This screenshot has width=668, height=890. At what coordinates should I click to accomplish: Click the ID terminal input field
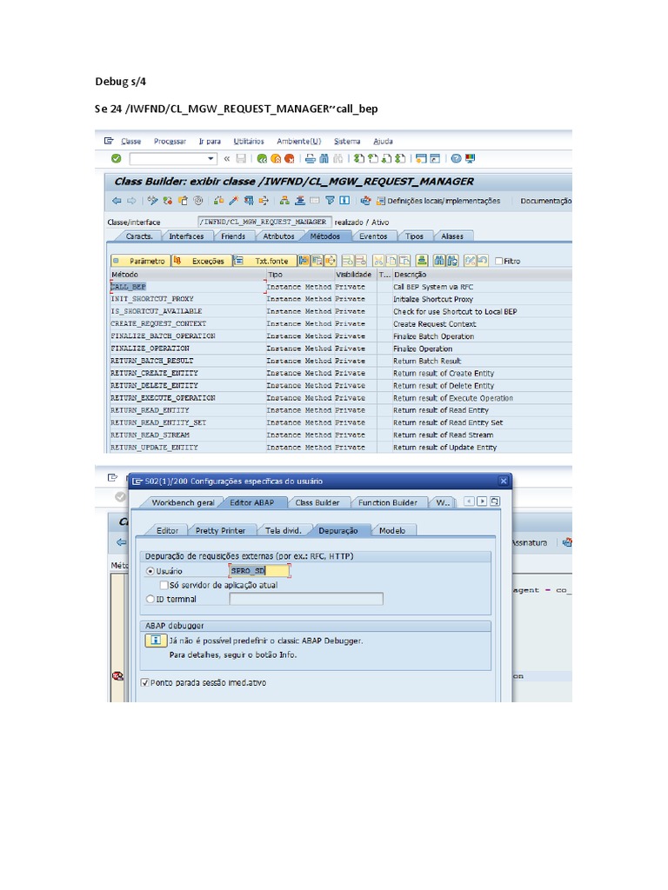(x=306, y=599)
